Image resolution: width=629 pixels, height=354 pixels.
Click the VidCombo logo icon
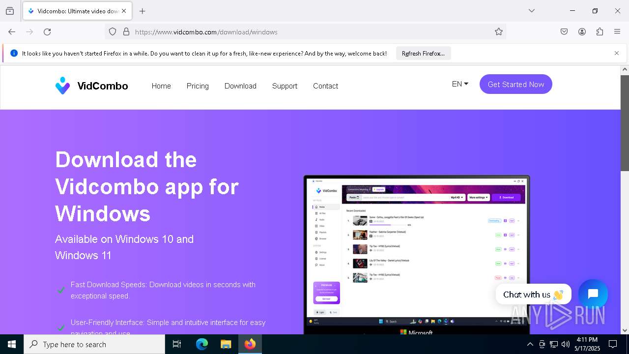(x=62, y=86)
